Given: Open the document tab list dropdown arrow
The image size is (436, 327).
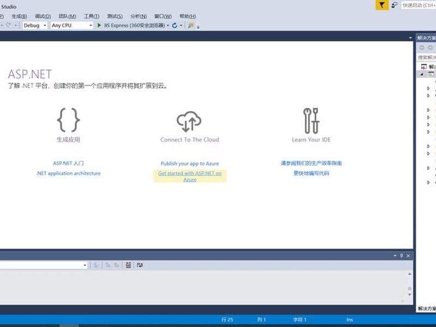Looking at the screenshot, I should pyautogui.click(x=410, y=38).
